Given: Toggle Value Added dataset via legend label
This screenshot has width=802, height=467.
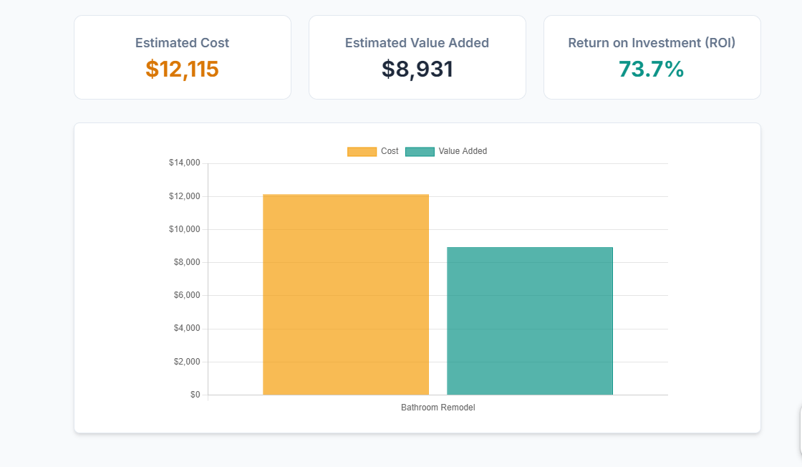Looking at the screenshot, I should pyautogui.click(x=463, y=151).
